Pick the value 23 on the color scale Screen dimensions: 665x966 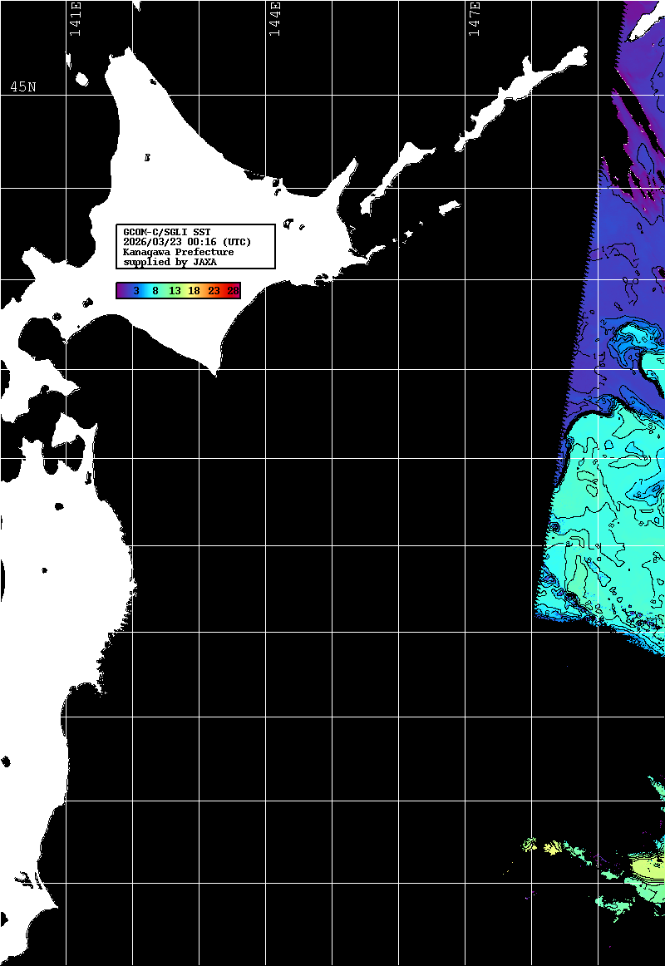[x=214, y=291]
